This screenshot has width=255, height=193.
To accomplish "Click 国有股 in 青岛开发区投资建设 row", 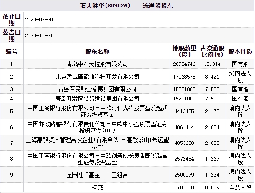I will click(x=240, y=99).
